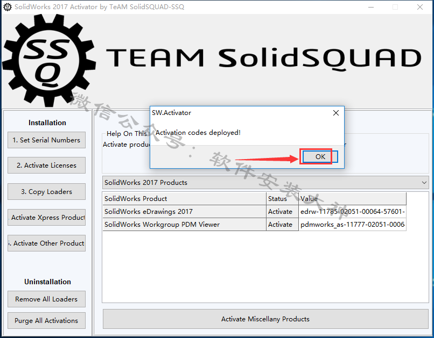The width and height of the screenshot is (434, 338).
Task: Click the Status column header
Action: point(282,198)
